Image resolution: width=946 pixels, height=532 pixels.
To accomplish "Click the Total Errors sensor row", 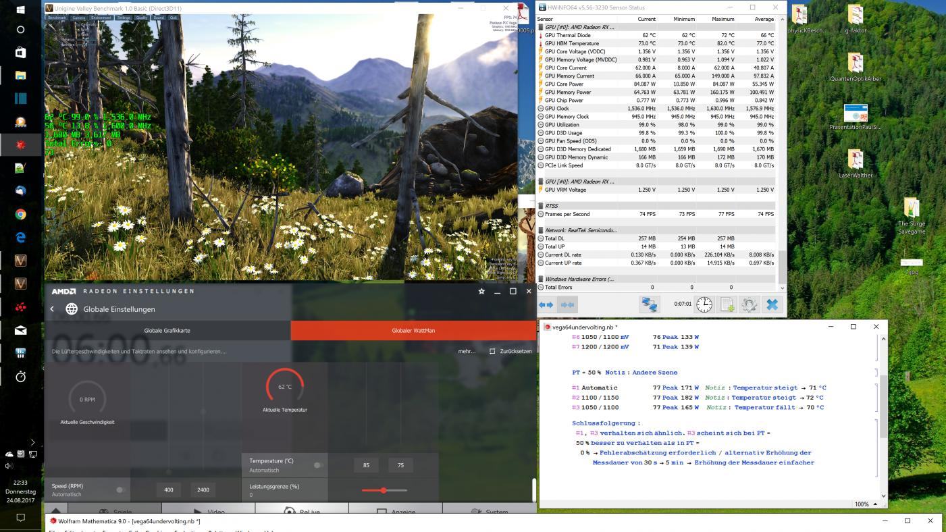I will (x=657, y=287).
